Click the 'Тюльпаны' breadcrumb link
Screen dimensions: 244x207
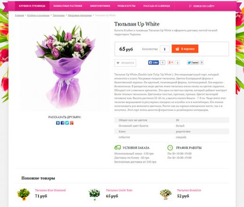(59, 16)
